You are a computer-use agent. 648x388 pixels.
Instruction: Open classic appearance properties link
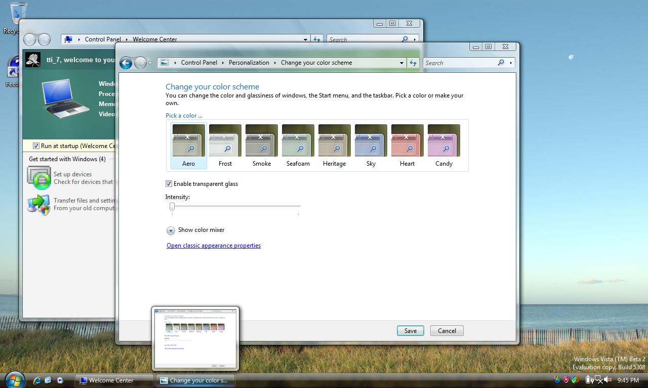tap(214, 246)
